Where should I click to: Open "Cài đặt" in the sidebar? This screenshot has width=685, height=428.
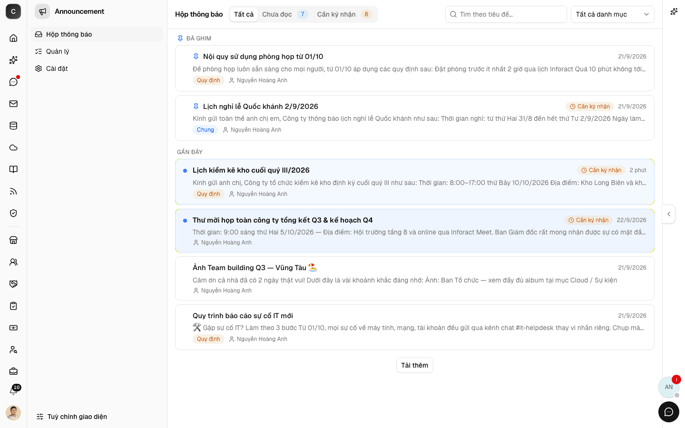[x=97, y=68]
